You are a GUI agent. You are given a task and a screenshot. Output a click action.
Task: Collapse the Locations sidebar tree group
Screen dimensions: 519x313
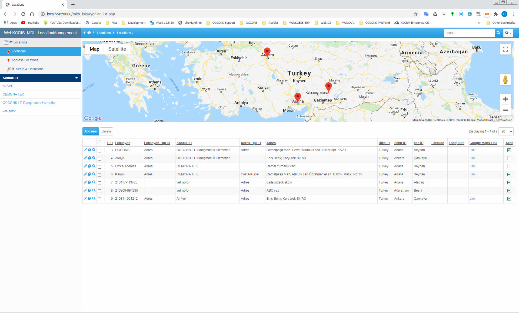11,42
